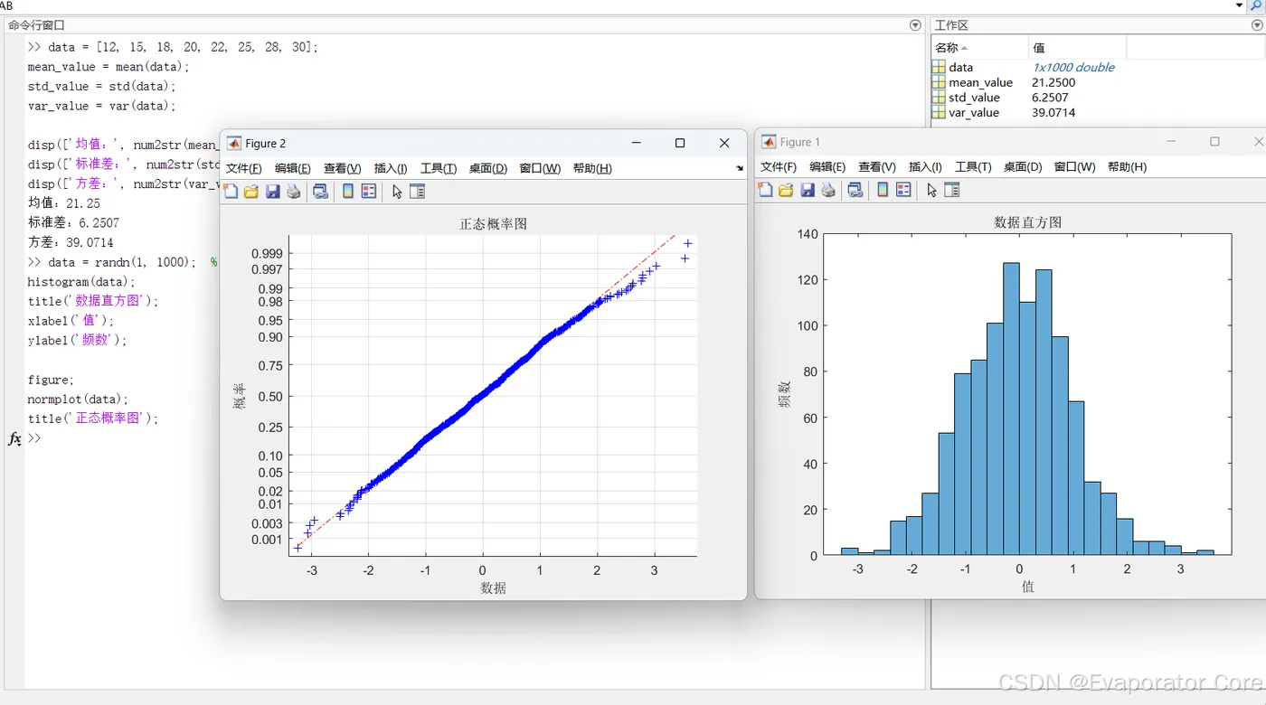
Task: Click New Figure icon in Figure 1 toolbar
Action: [x=765, y=190]
